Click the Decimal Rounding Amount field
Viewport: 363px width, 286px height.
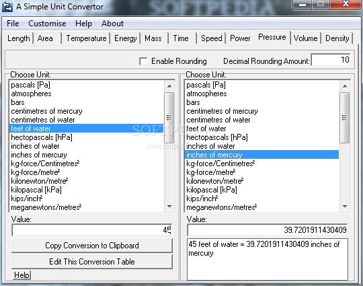point(331,60)
